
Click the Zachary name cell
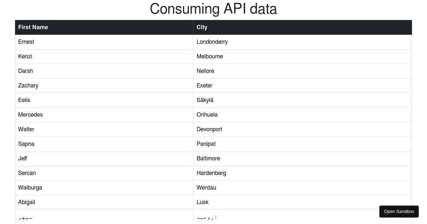coord(28,85)
